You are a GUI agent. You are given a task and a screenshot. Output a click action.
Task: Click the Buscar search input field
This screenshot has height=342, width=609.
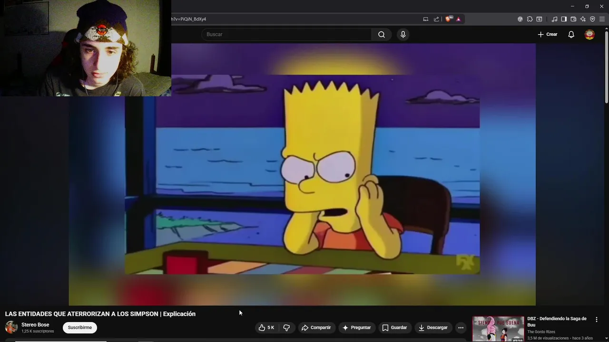pos(286,34)
